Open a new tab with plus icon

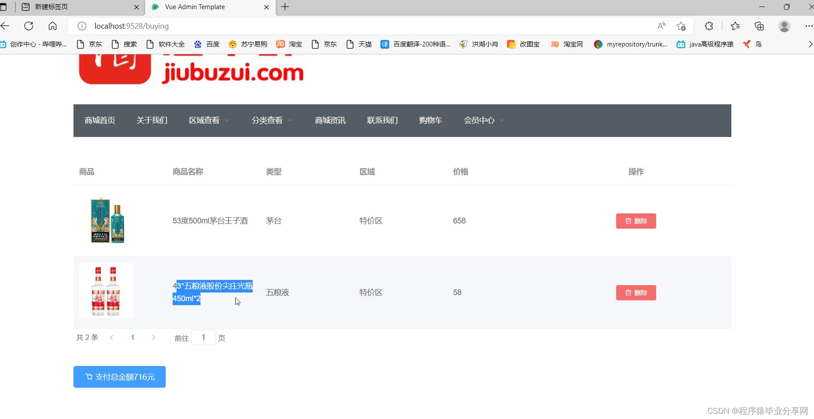(285, 7)
